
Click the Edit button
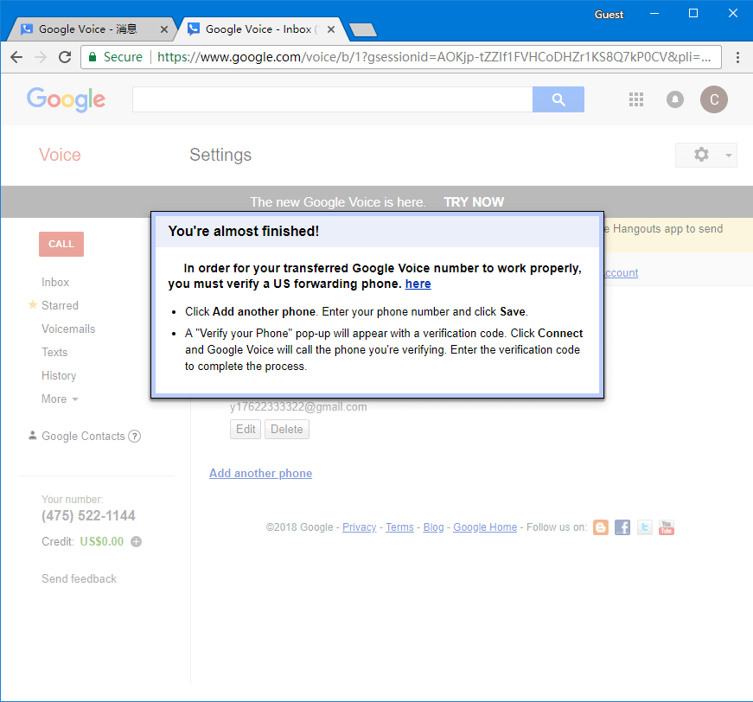tap(246, 430)
